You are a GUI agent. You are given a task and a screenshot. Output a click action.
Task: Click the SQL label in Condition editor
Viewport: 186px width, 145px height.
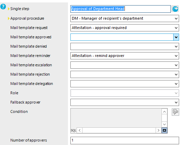tap(74, 130)
